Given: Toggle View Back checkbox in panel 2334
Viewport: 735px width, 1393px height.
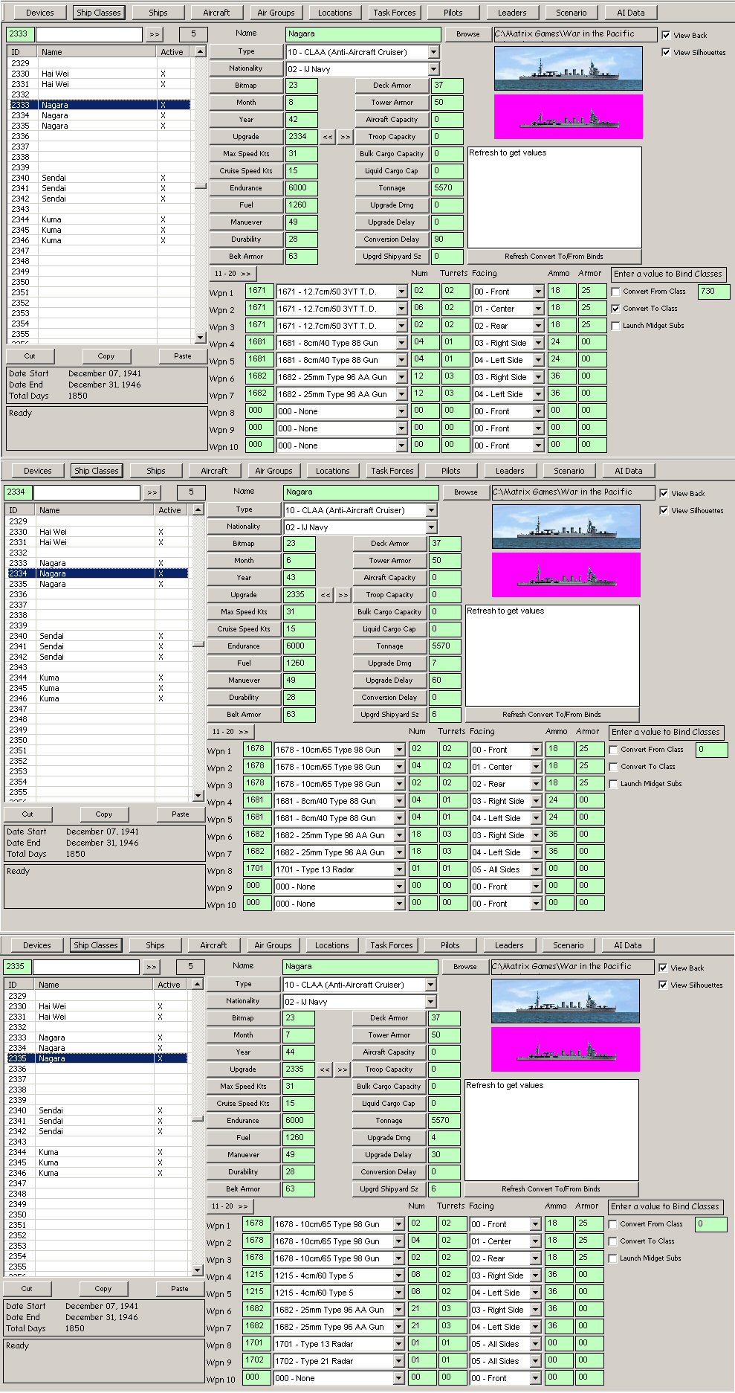Looking at the screenshot, I should [x=664, y=493].
